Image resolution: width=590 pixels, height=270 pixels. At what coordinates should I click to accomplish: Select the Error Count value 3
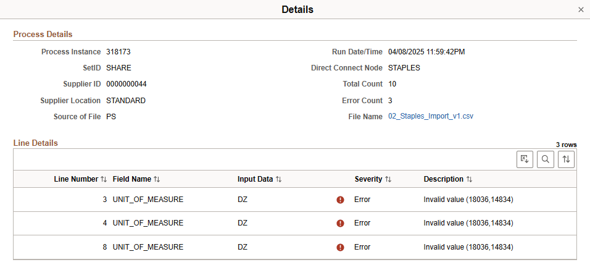point(390,101)
